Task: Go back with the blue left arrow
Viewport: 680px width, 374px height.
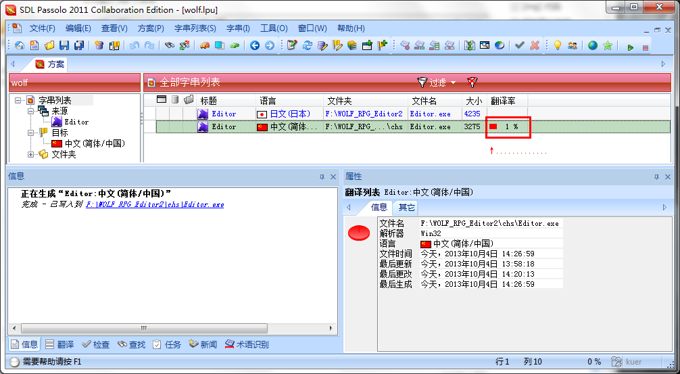Action: pos(255,45)
